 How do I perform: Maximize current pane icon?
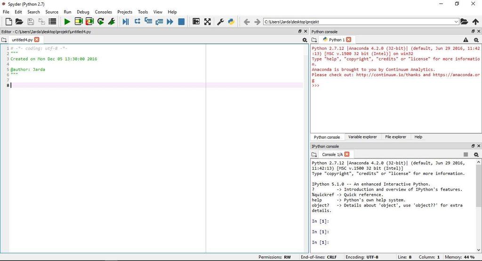(x=196, y=22)
